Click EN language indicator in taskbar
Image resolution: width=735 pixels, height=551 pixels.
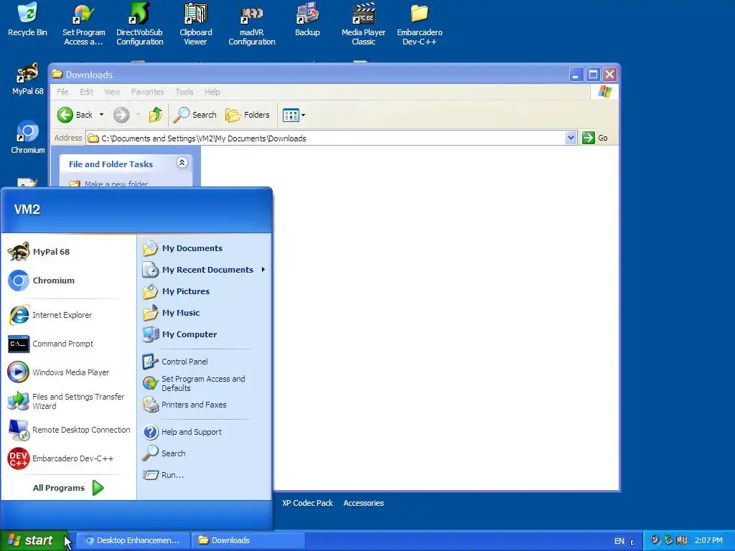coord(619,541)
